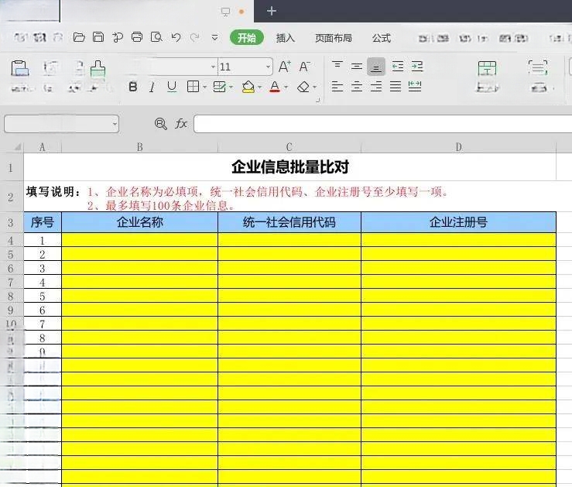
Task: Align text right
Action: 376,87
